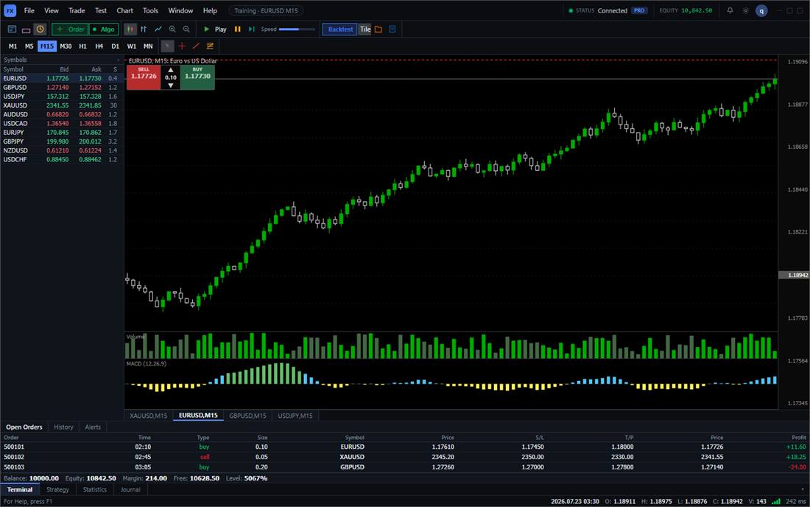
Task: Click the Tile button
Action: pyautogui.click(x=365, y=29)
